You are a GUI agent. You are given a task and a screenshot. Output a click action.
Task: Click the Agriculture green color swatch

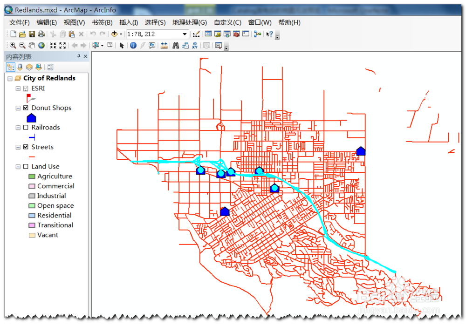32,177
